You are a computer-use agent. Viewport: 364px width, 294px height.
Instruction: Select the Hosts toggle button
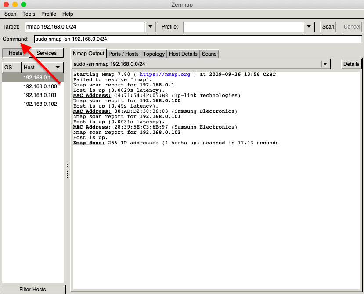click(x=15, y=53)
